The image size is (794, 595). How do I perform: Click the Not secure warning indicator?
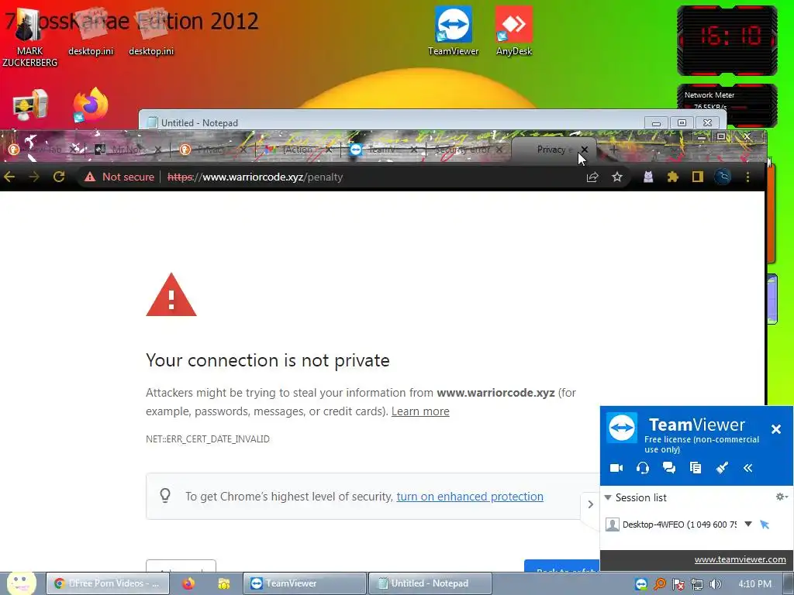tap(119, 177)
